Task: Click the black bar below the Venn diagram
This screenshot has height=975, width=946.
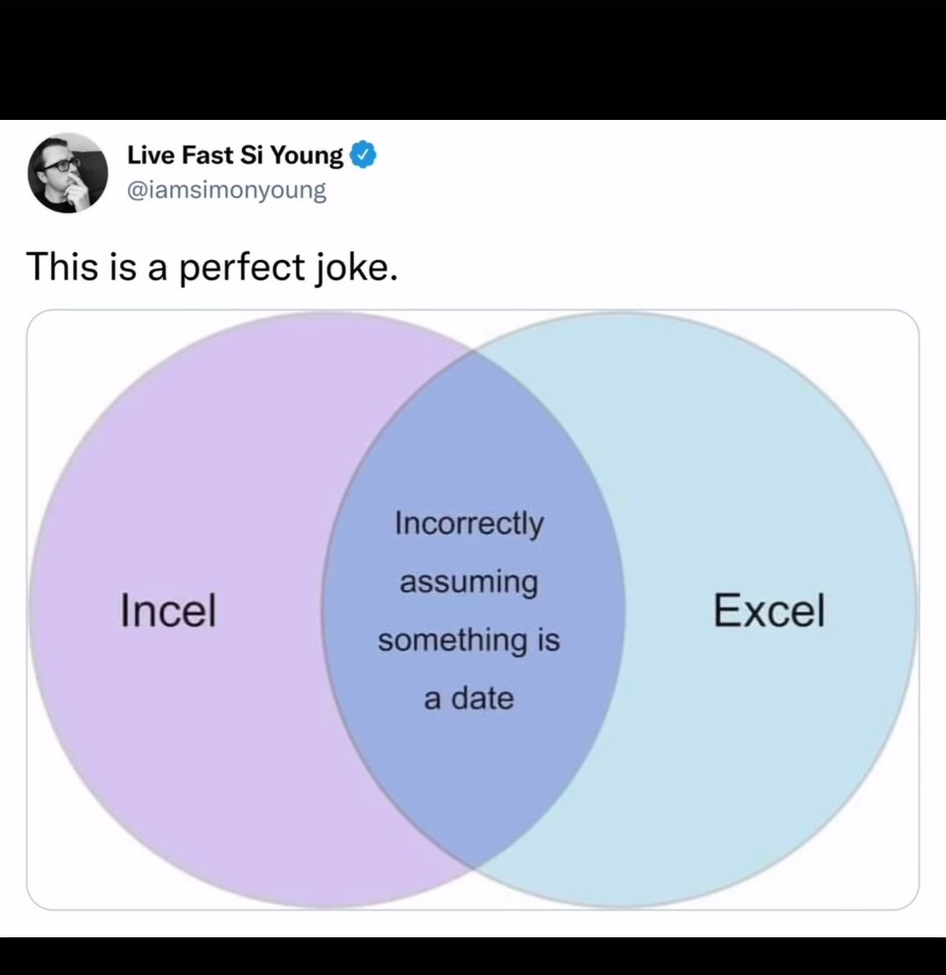Action: (473, 957)
